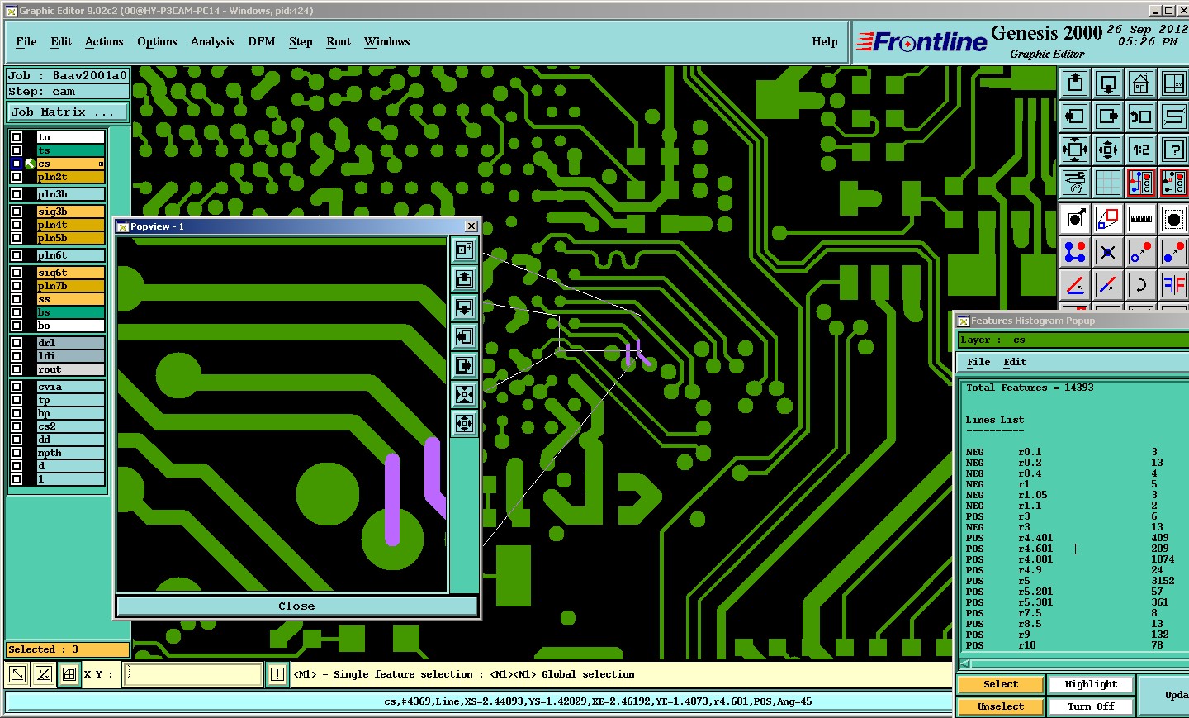Image resolution: width=1189 pixels, height=718 pixels.
Task: Click Close button in Popview window
Action: tap(297, 606)
